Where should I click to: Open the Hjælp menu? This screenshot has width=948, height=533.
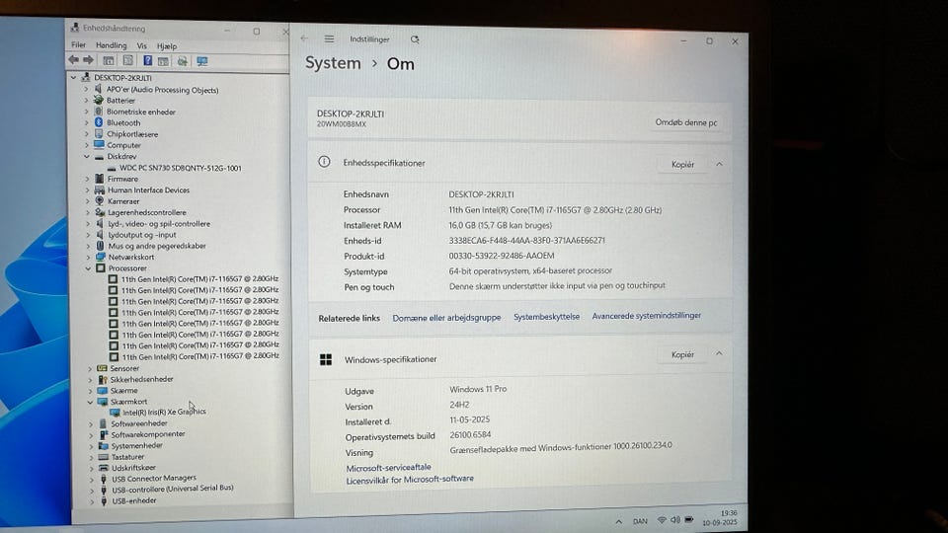point(167,46)
